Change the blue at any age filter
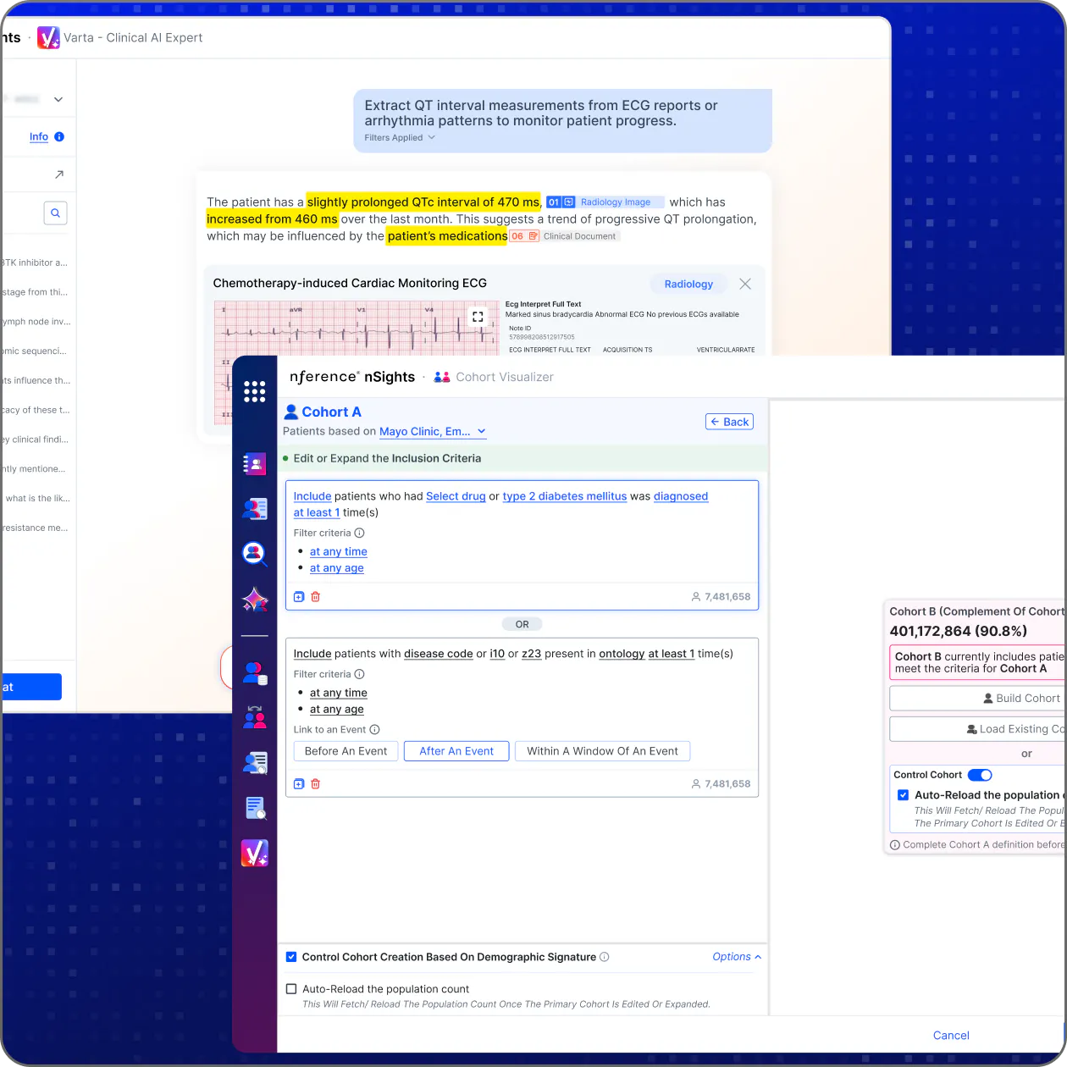This screenshot has height=1067, width=1067. coord(337,568)
